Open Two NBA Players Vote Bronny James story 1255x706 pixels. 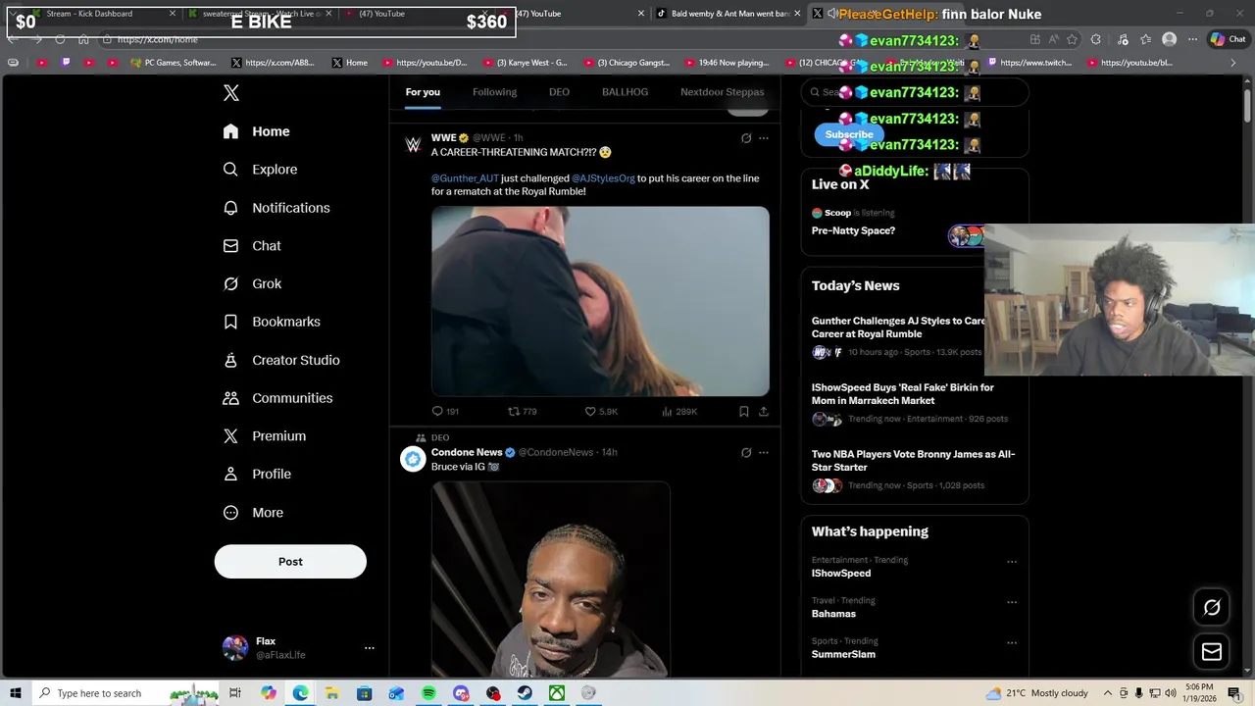pyautogui.click(x=913, y=461)
